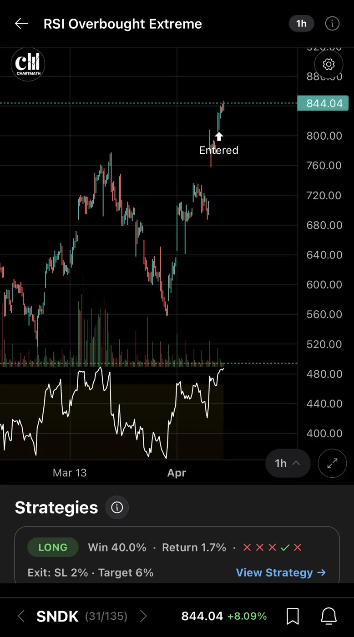The image size is (354, 637).
Task: Tap the 800.00 price axis label
Action: tap(324, 136)
